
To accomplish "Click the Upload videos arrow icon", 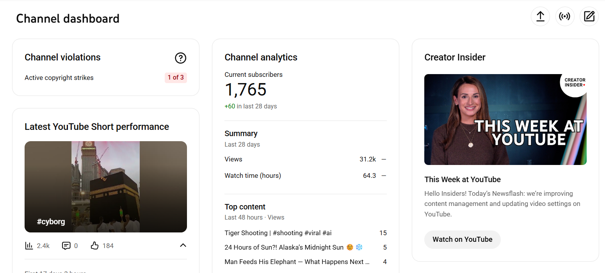I will click(540, 16).
